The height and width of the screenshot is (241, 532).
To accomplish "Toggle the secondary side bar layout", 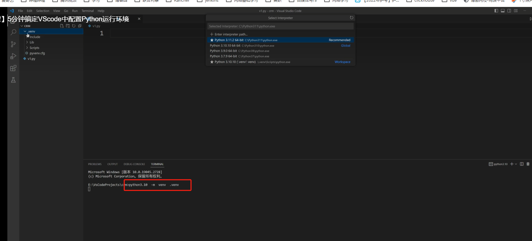I will [509, 11].
